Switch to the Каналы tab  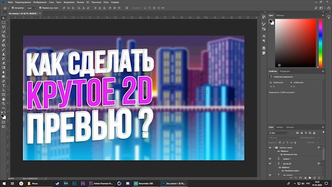click(x=280, y=127)
